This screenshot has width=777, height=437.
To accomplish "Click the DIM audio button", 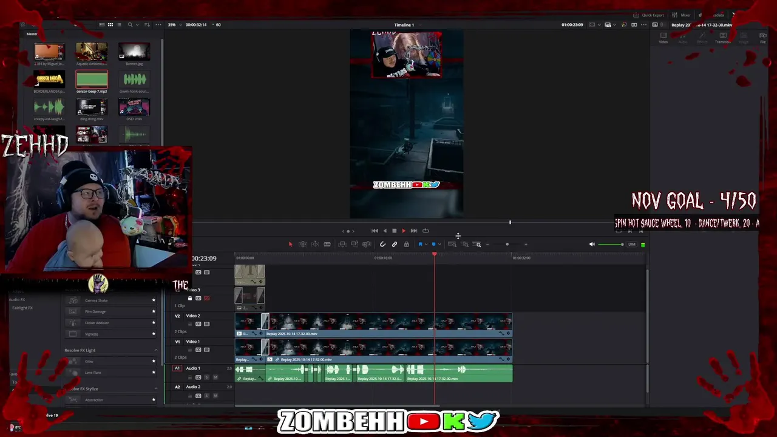I will point(632,245).
